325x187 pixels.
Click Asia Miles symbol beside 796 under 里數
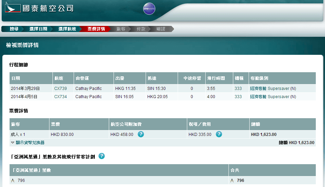[13, 181]
